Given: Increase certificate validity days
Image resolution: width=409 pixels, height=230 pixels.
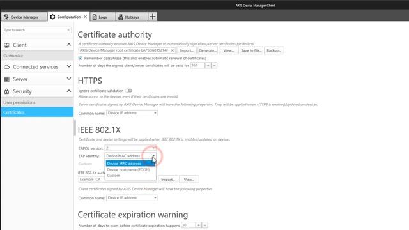Looking at the screenshot, I should (208, 65).
